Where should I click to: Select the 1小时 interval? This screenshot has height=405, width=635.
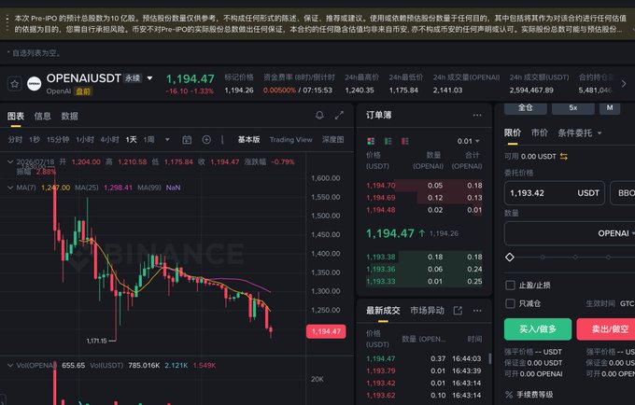(x=85, y=140)
